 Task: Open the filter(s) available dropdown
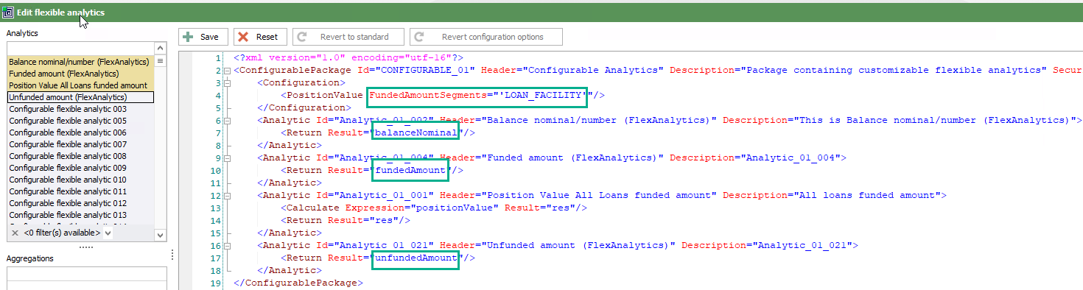pos(108,233)
